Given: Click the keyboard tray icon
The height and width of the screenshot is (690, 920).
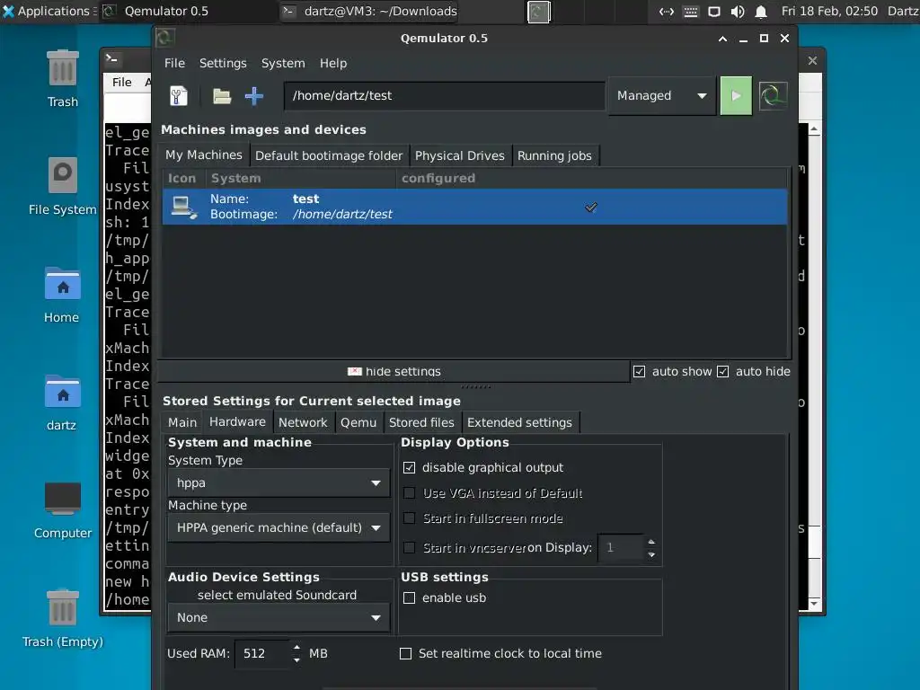Looking at the screenshot, I should (x=691, y=12).
